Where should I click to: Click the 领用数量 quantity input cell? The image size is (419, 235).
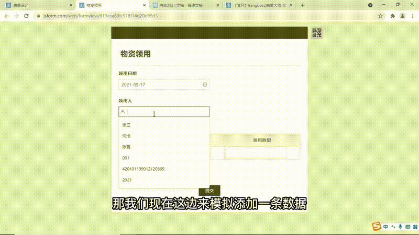pyautogui.click(x=256, y=153)
